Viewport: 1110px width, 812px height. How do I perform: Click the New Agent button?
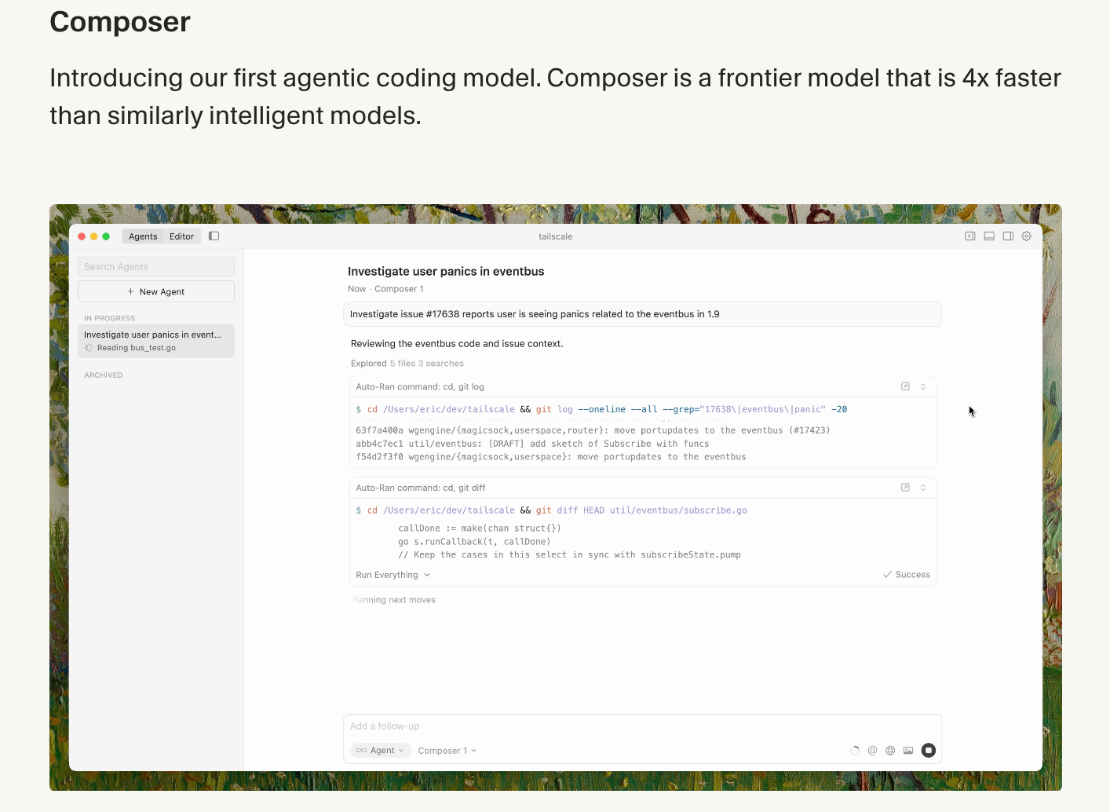point(156,291)
